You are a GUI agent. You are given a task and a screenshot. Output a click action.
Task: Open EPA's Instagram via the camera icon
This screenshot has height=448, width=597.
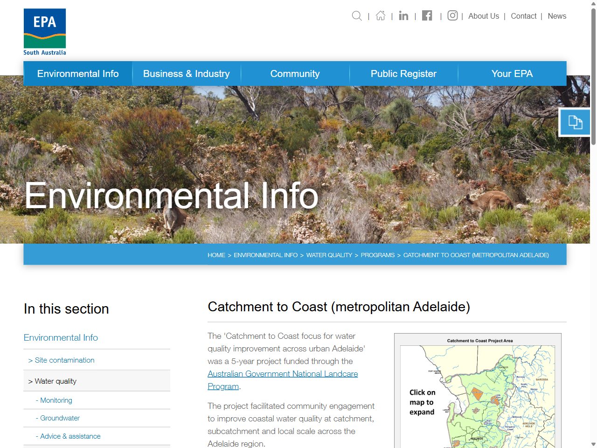point(452,15)
